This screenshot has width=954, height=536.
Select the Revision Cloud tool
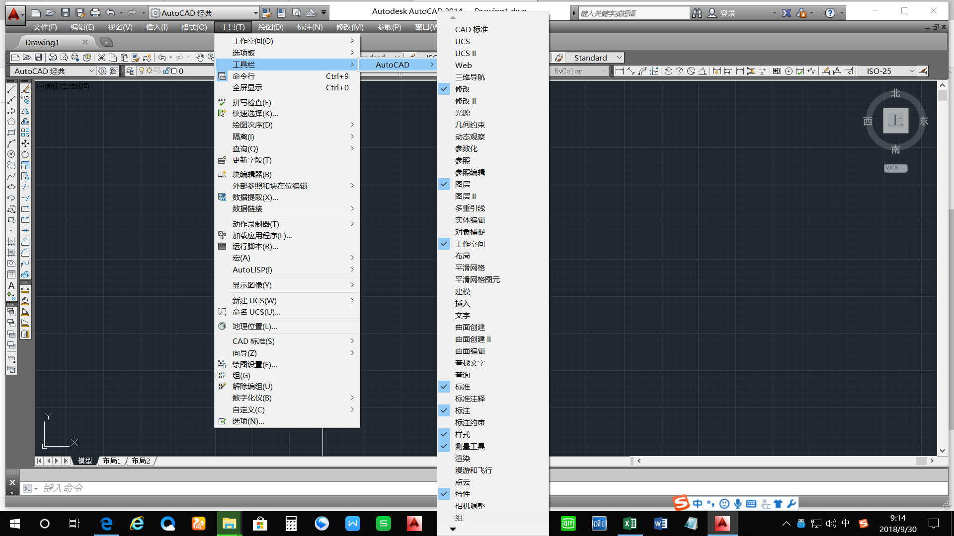click(11, 165)
